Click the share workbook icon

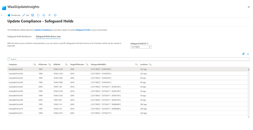pos(44,15)
